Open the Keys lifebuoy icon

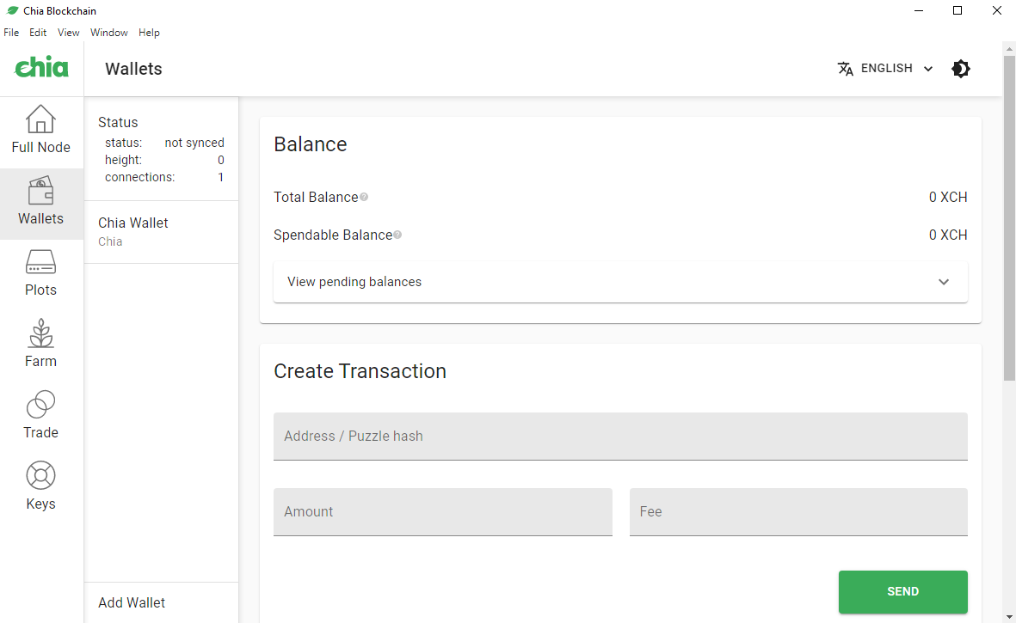40,475
